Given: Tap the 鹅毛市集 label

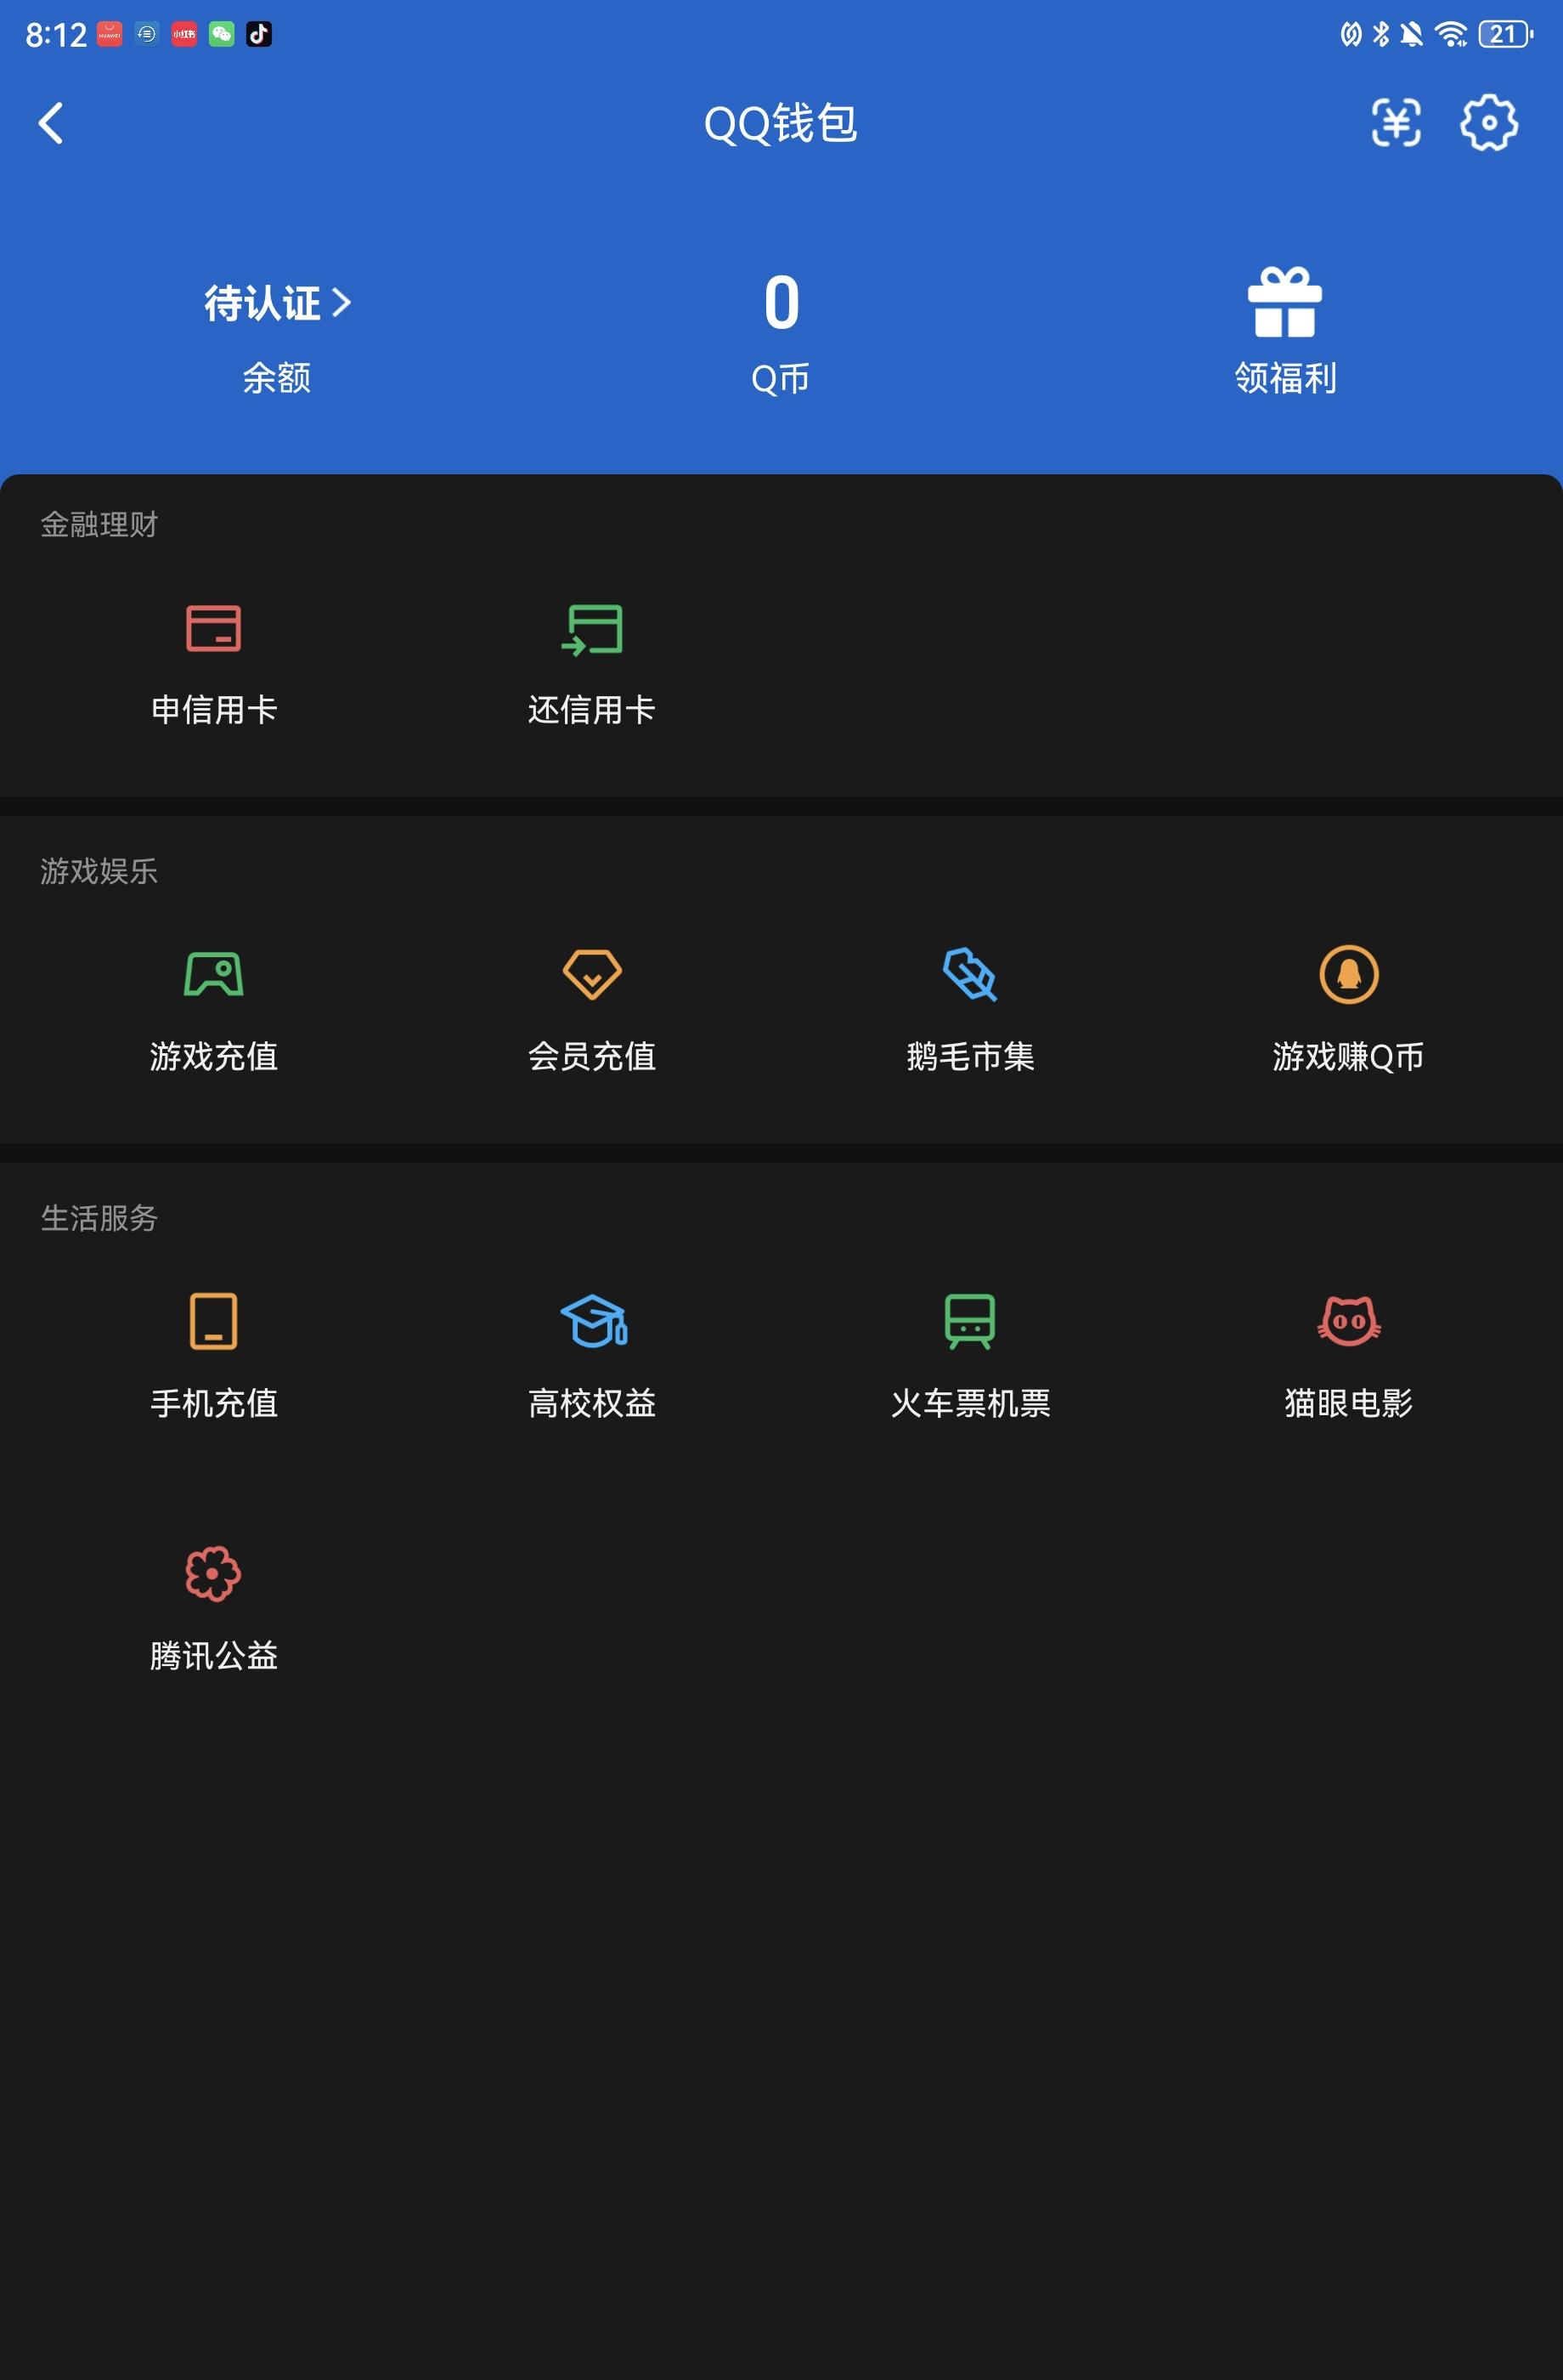Looking at the screenshot, I should 970,1056.
